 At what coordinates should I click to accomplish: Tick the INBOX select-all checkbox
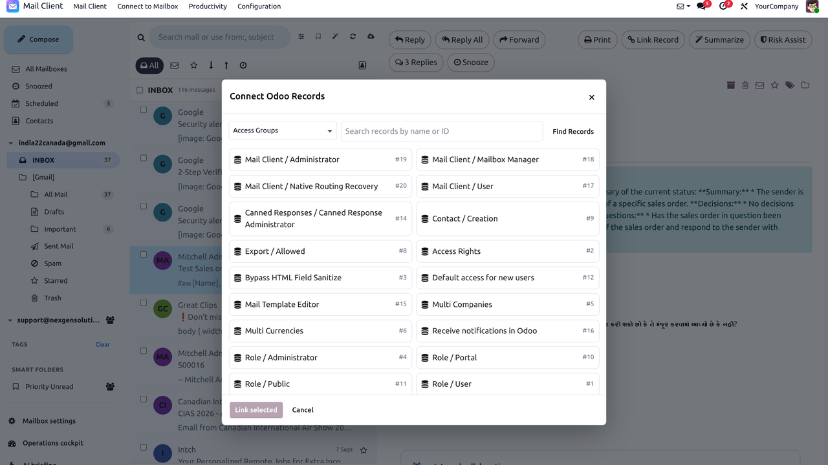click(x=140, y=90)
